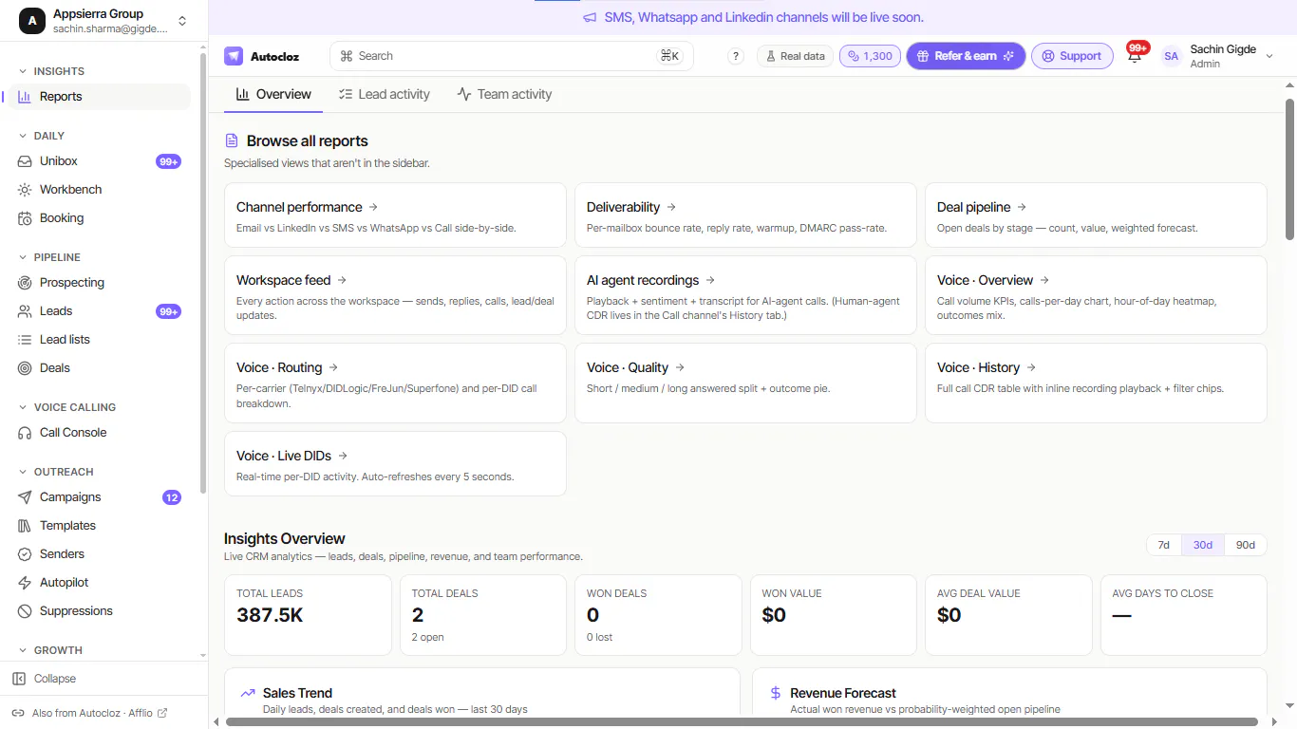
Task: Open the Deliverability report
Action: [745, 215]
